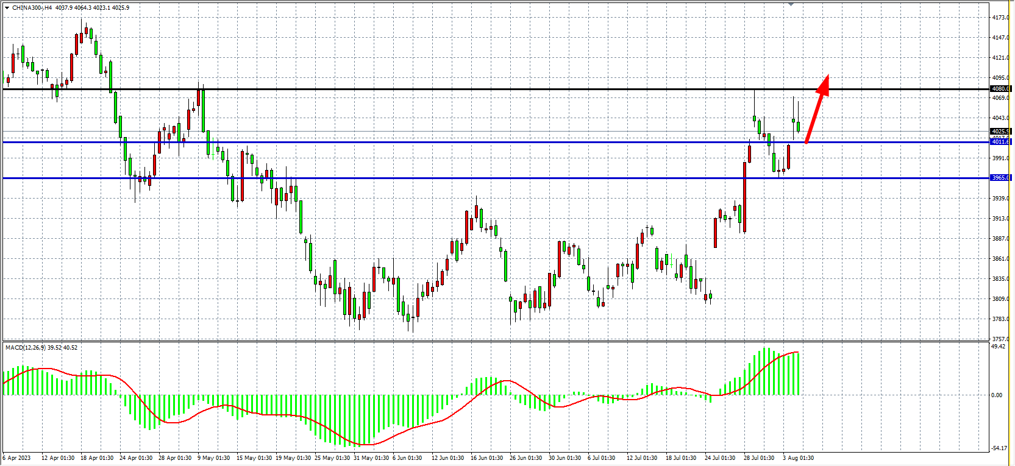Click the 0.00 level on MACD scale
The height and width of the screenshot is (466, 1015).
coord(996,395)
